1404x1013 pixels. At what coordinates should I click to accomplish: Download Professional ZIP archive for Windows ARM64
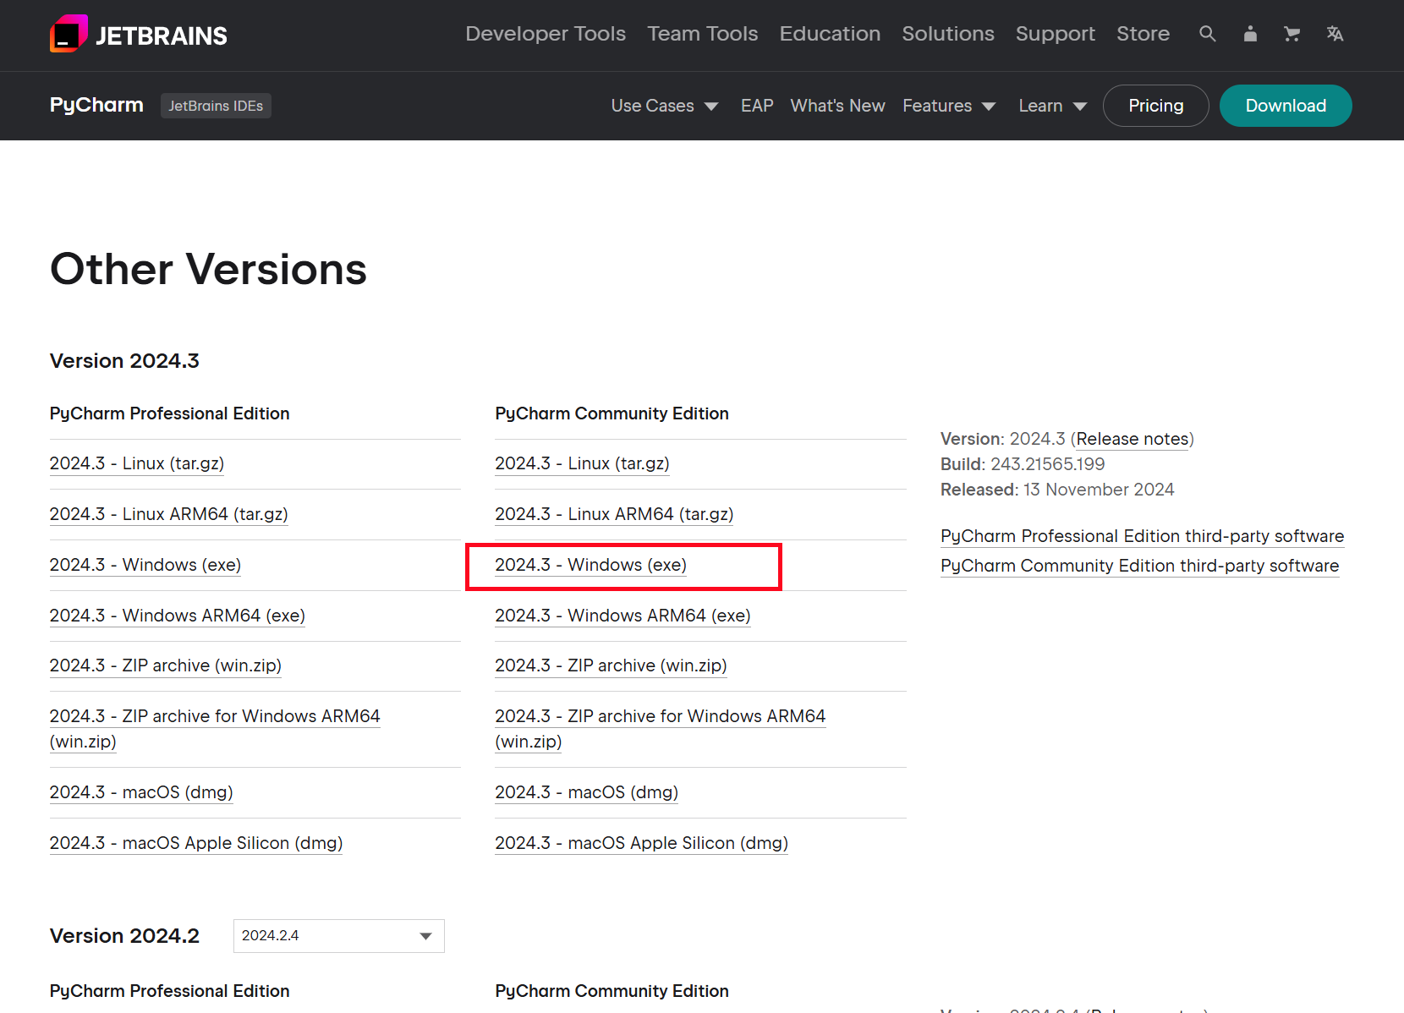[x=215, y=729]
